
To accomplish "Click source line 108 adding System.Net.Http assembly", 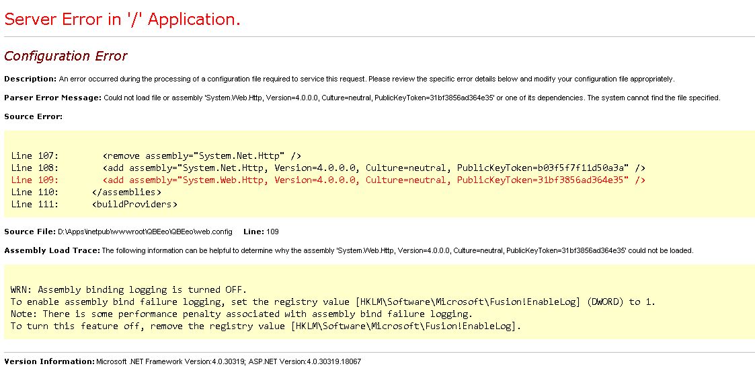I will 328,168.
